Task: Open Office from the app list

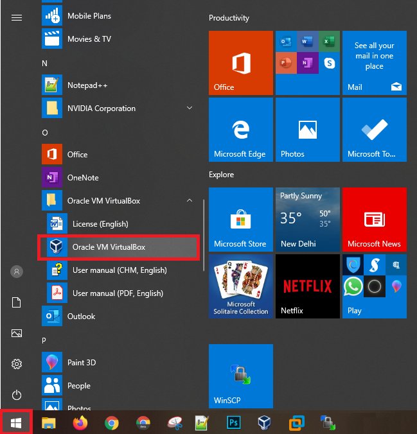Action: [x=118, y=154]
